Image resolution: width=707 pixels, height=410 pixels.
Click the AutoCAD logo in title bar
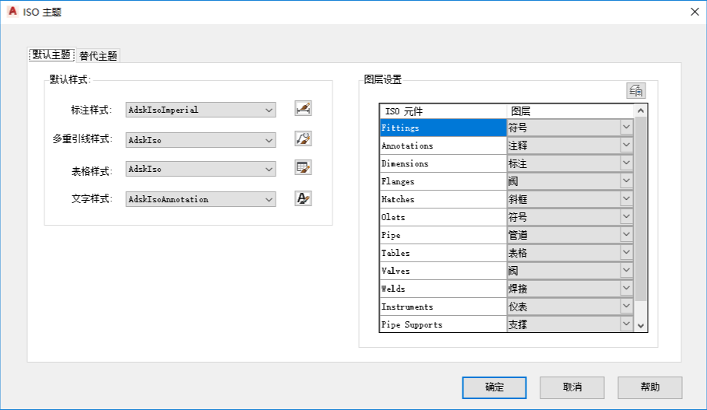coord(12,12)
